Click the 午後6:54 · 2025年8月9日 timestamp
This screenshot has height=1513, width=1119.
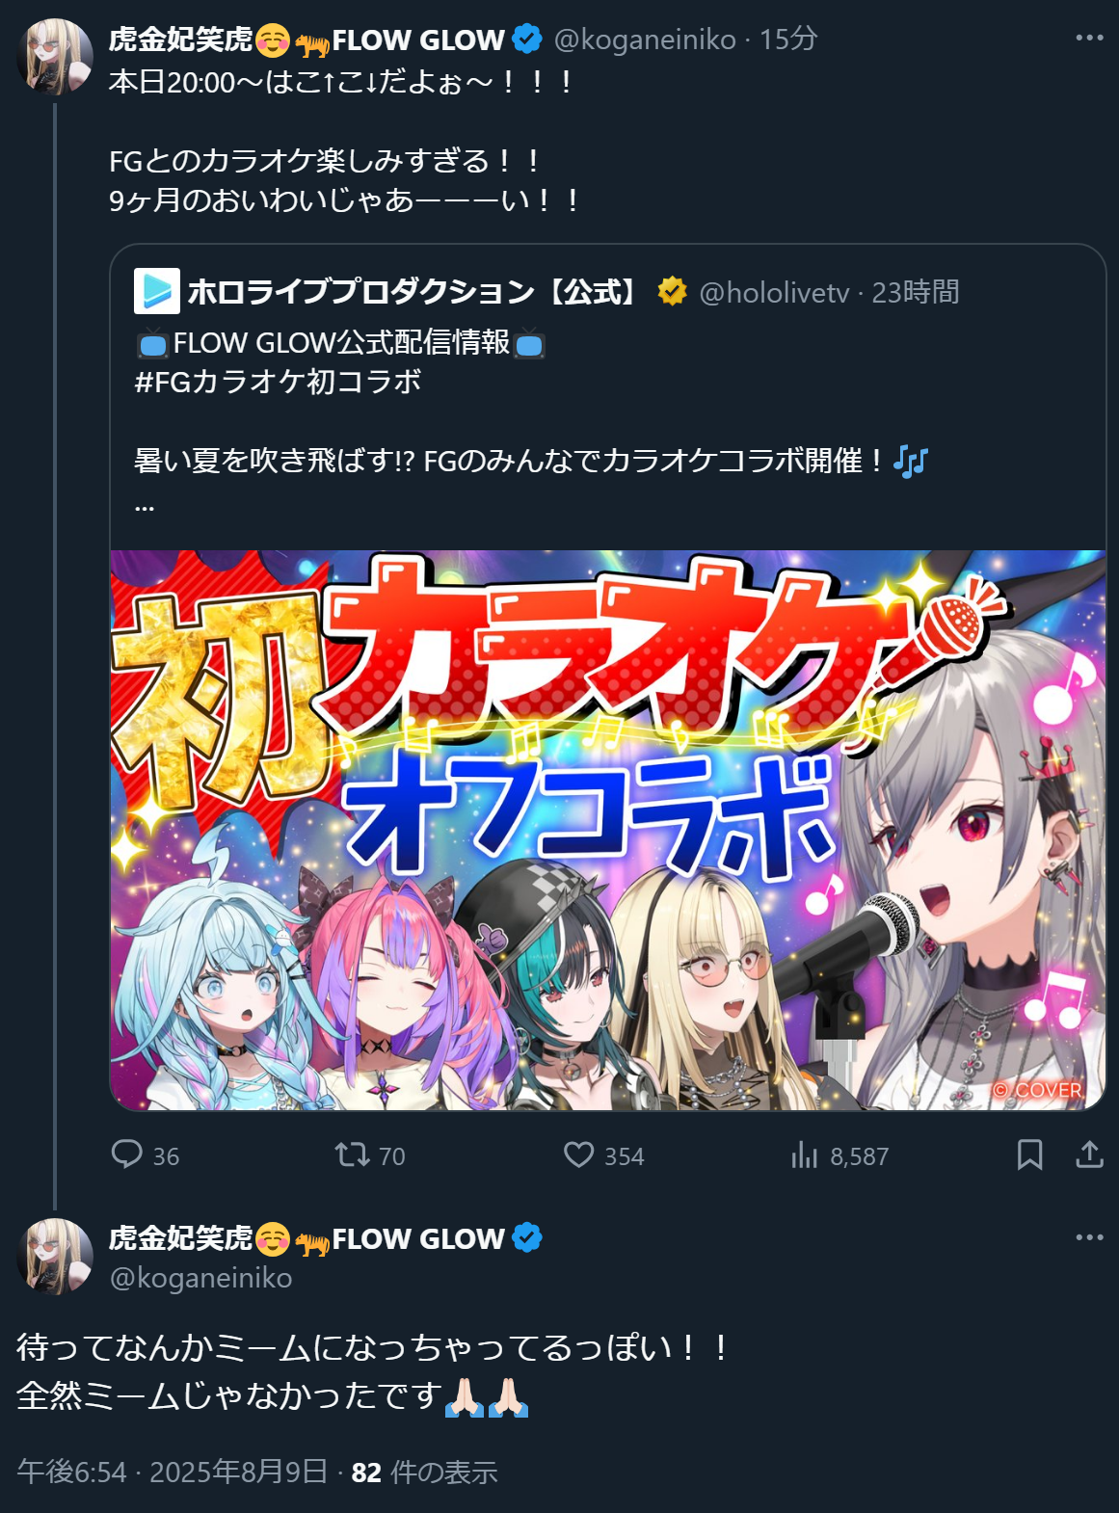[173, 1472]
